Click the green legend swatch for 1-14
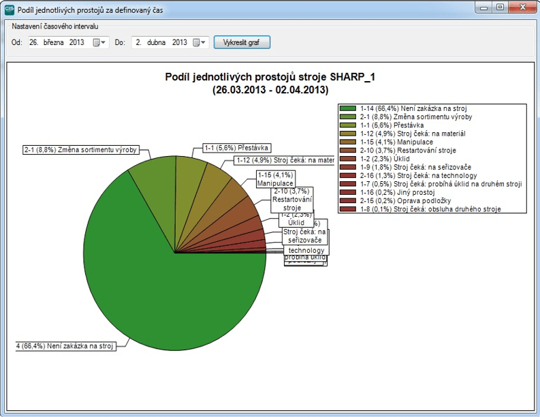Screen dimensions: 540x417 point(348,108)
